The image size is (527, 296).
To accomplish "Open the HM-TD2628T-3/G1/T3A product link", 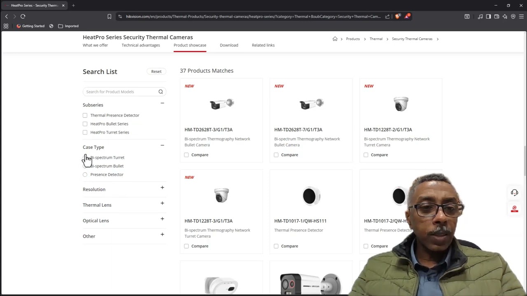I will (208, 129).
